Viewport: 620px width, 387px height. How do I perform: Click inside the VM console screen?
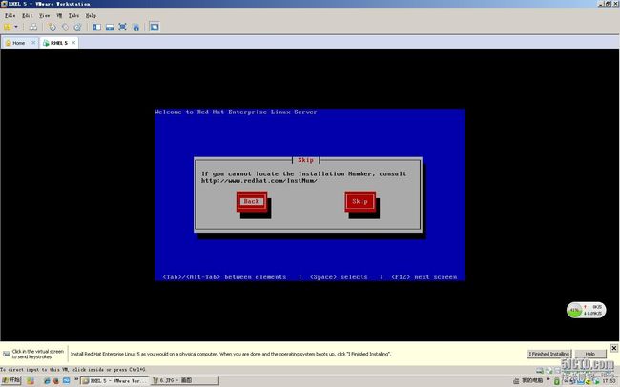pos(310,194)
